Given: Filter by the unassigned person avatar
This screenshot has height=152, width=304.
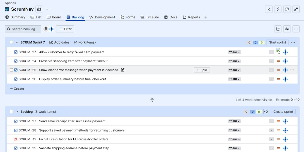Looking at the screenshot, I should click(46, 29).
